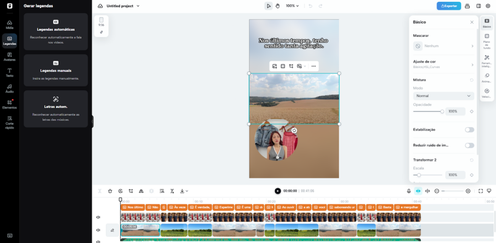Open the Texto tab in sidebar
The width and height of the screenshot is (496, 243).
pyautogui.click(x=9, y=72)
